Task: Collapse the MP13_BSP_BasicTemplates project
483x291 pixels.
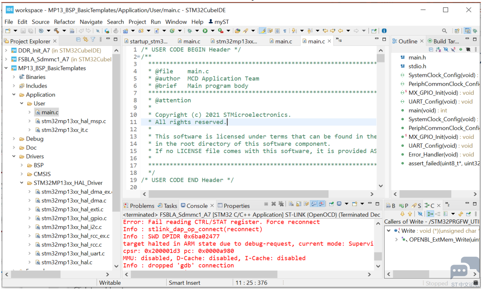Action: coord(6,68)
